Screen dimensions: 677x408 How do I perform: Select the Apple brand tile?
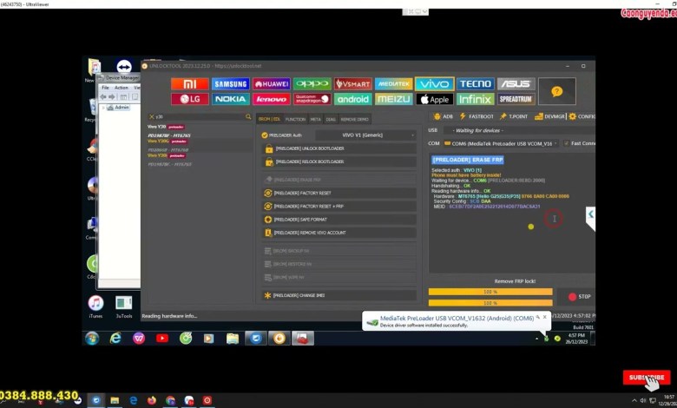[x=434, y=99]
